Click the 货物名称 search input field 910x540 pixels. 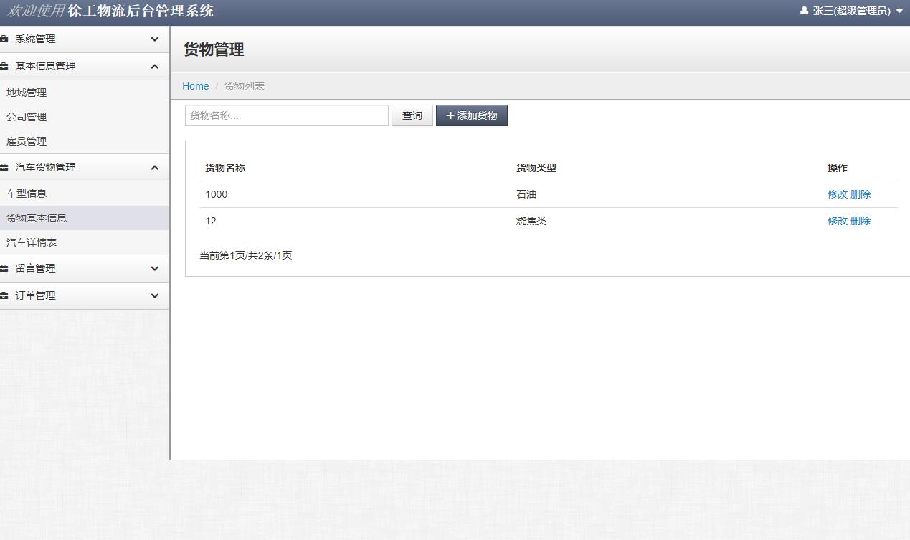click(286, 115)
